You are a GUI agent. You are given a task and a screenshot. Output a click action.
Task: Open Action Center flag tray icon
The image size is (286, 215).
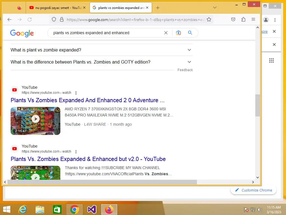pos(246,209)
